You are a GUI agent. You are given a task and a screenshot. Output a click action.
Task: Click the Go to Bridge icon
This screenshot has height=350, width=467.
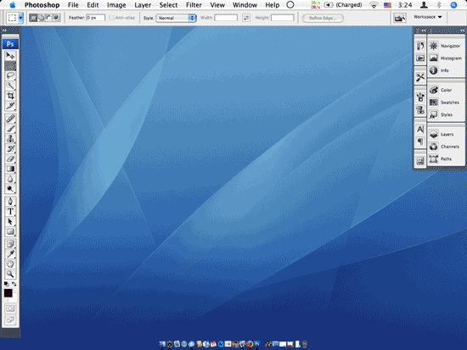(x=400, y=18)
